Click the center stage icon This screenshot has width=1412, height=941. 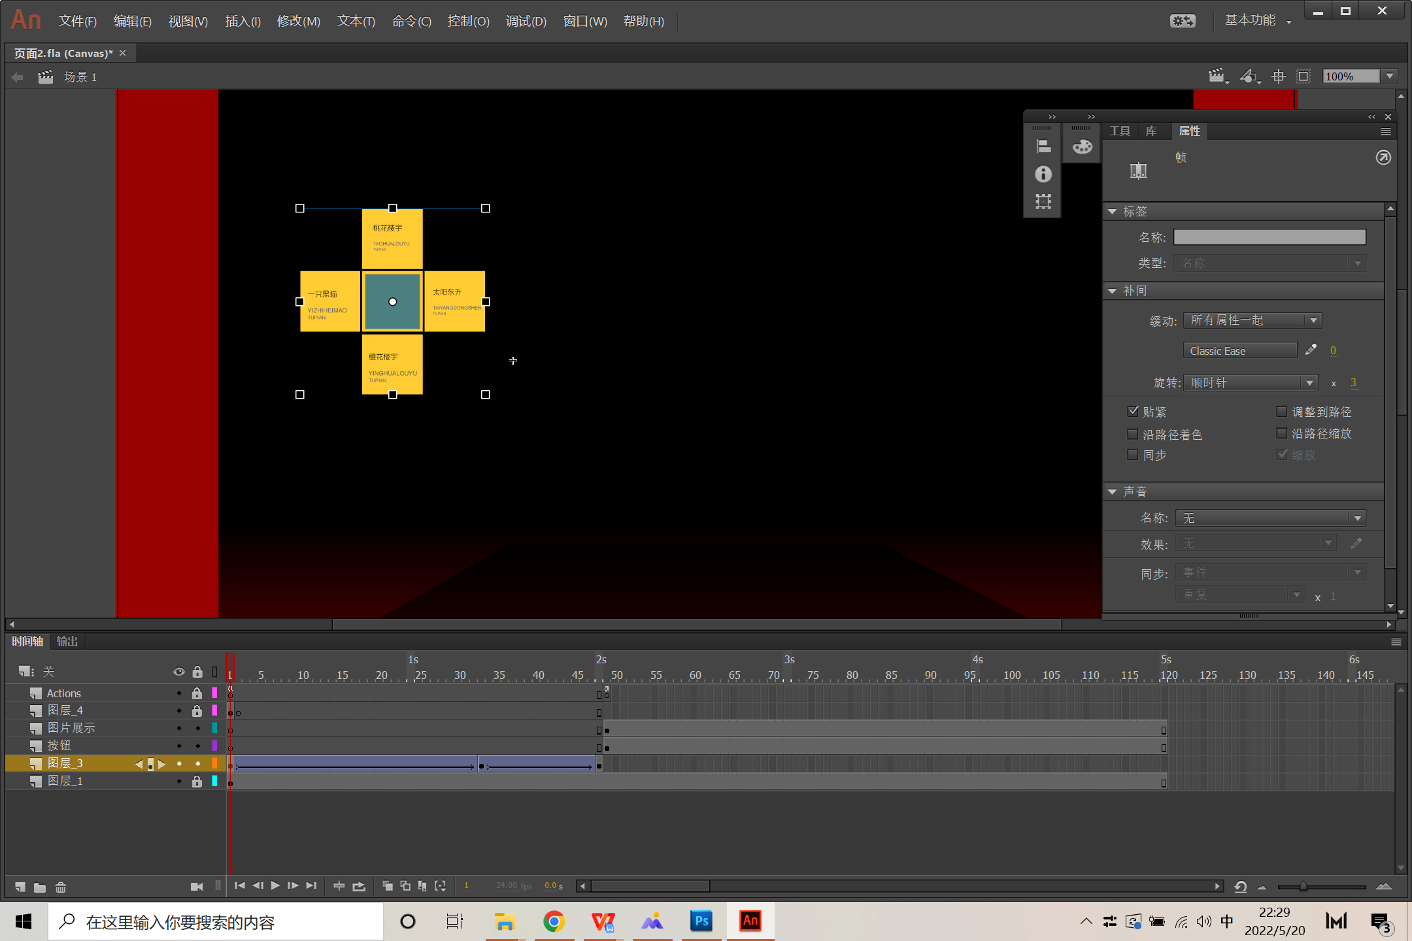coord(1278,76)
